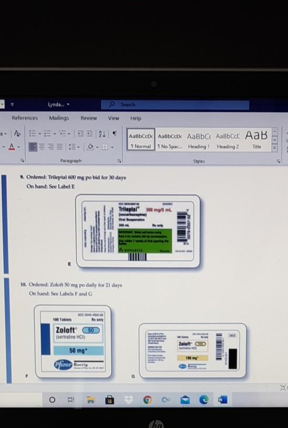Open Mail app from taskbar

[185, 400]
